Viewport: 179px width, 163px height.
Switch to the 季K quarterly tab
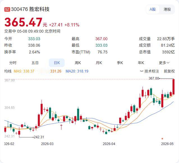120,63
